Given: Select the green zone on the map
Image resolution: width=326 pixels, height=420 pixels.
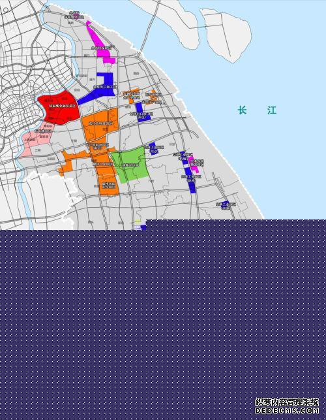Looking at the screenshot, I should click(x=131, y=165).
